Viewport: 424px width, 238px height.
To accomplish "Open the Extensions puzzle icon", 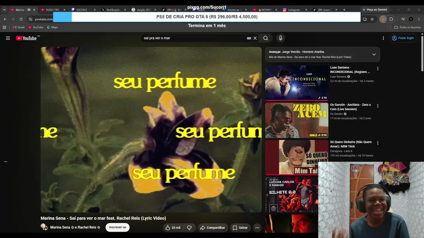I will coord(391,19).
